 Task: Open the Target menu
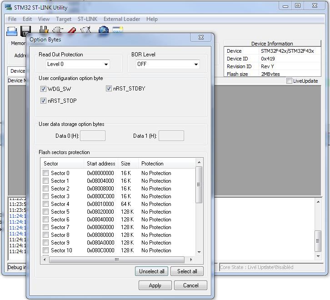click(x=64, y=19)
